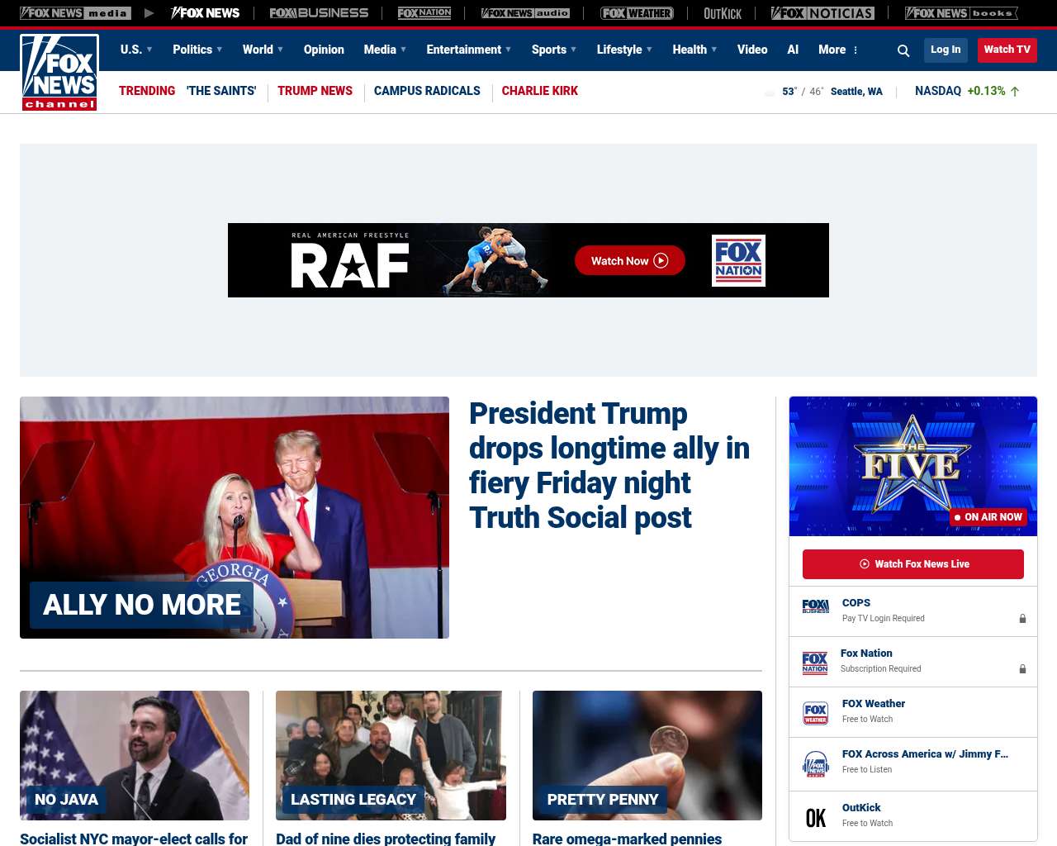Go to the Video section
This screenshot has height=846, width=1057.
point(752,50)
